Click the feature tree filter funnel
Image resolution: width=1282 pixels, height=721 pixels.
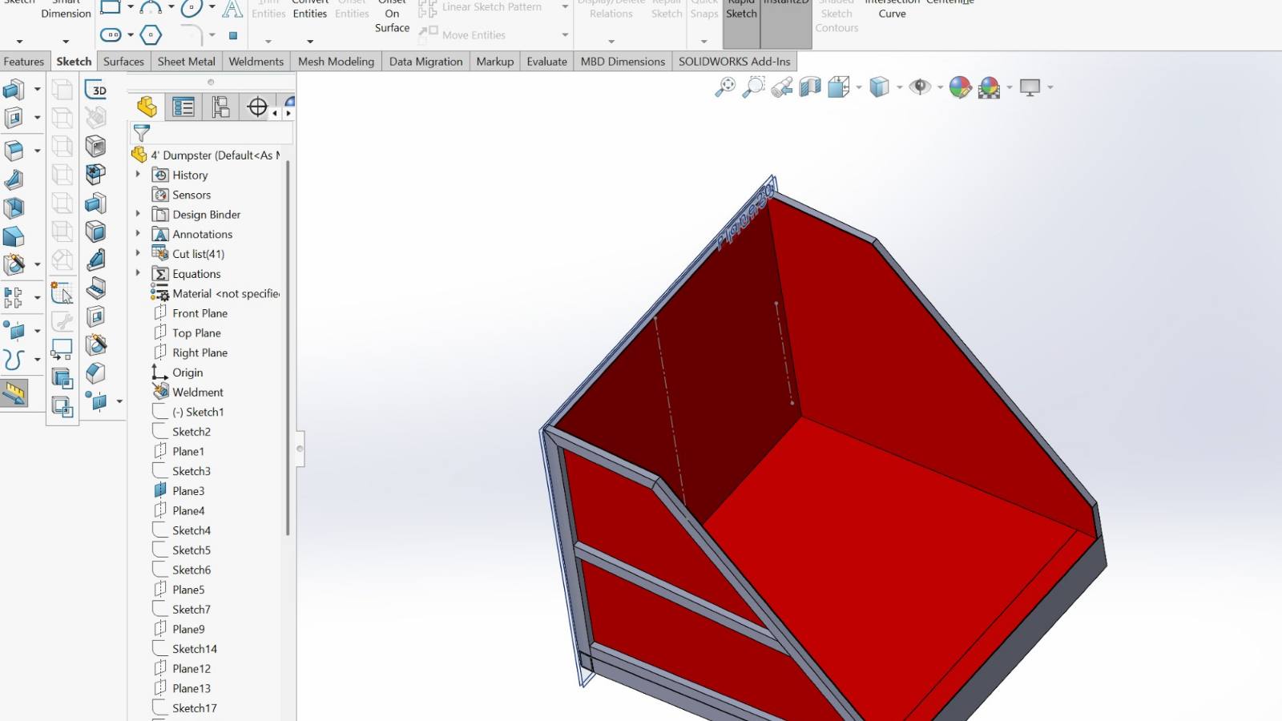pos(142,133)
